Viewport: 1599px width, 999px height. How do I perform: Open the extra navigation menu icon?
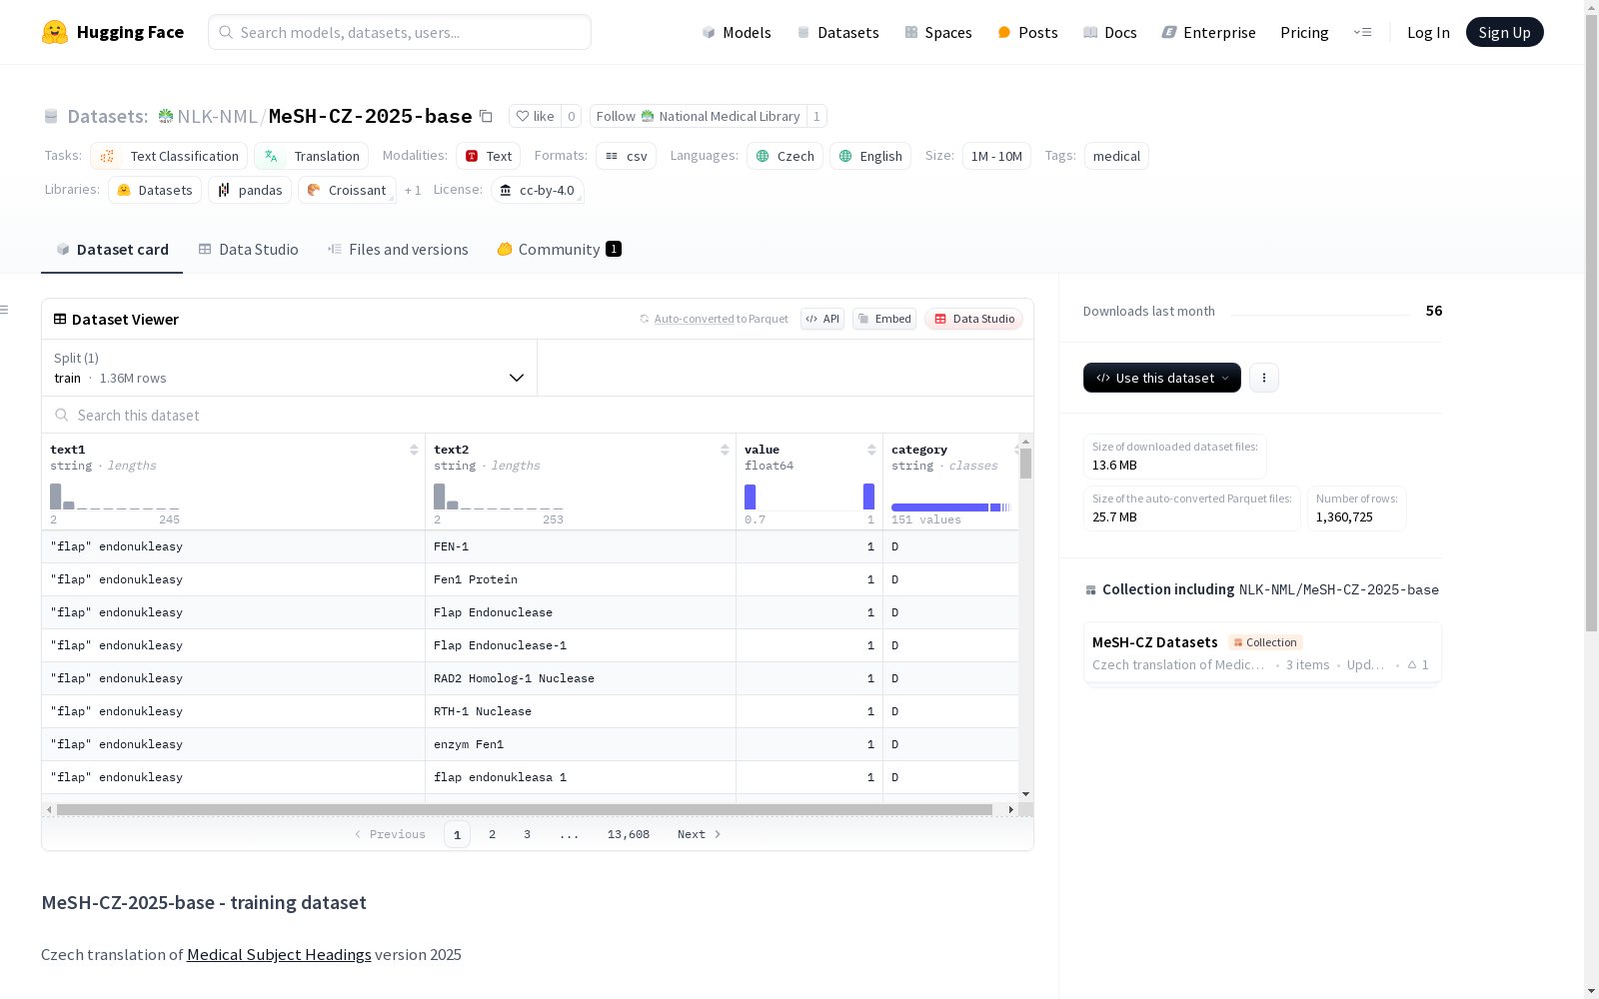point(1362,32)
